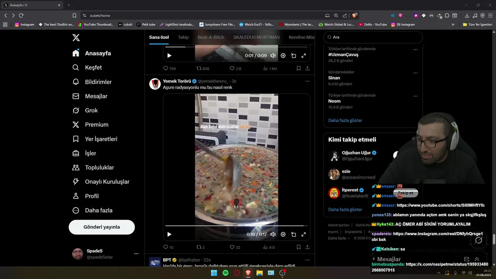Viewport: 496px width, 279px height.
Task: Open top video settings gear
Action: 283,56
